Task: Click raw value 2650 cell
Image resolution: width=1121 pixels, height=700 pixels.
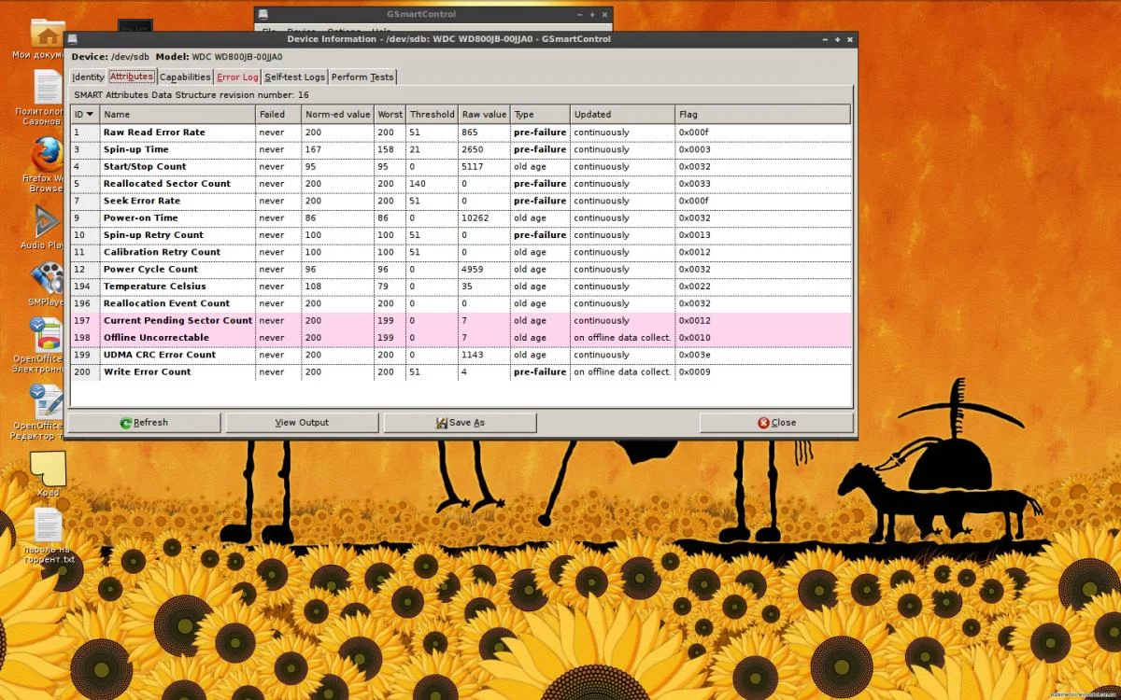Action: pyautogui.click(x=484, y=149)
